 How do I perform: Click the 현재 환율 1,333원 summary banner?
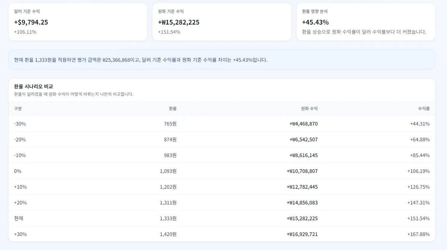tap(222, 60)
